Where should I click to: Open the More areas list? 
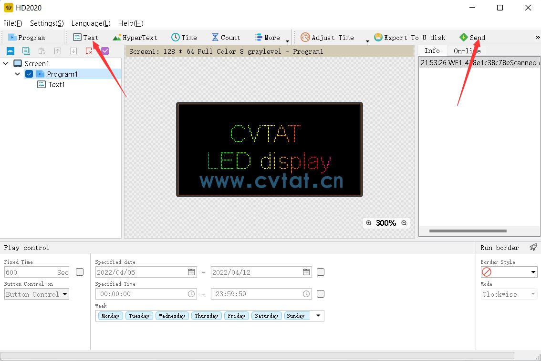267,38
